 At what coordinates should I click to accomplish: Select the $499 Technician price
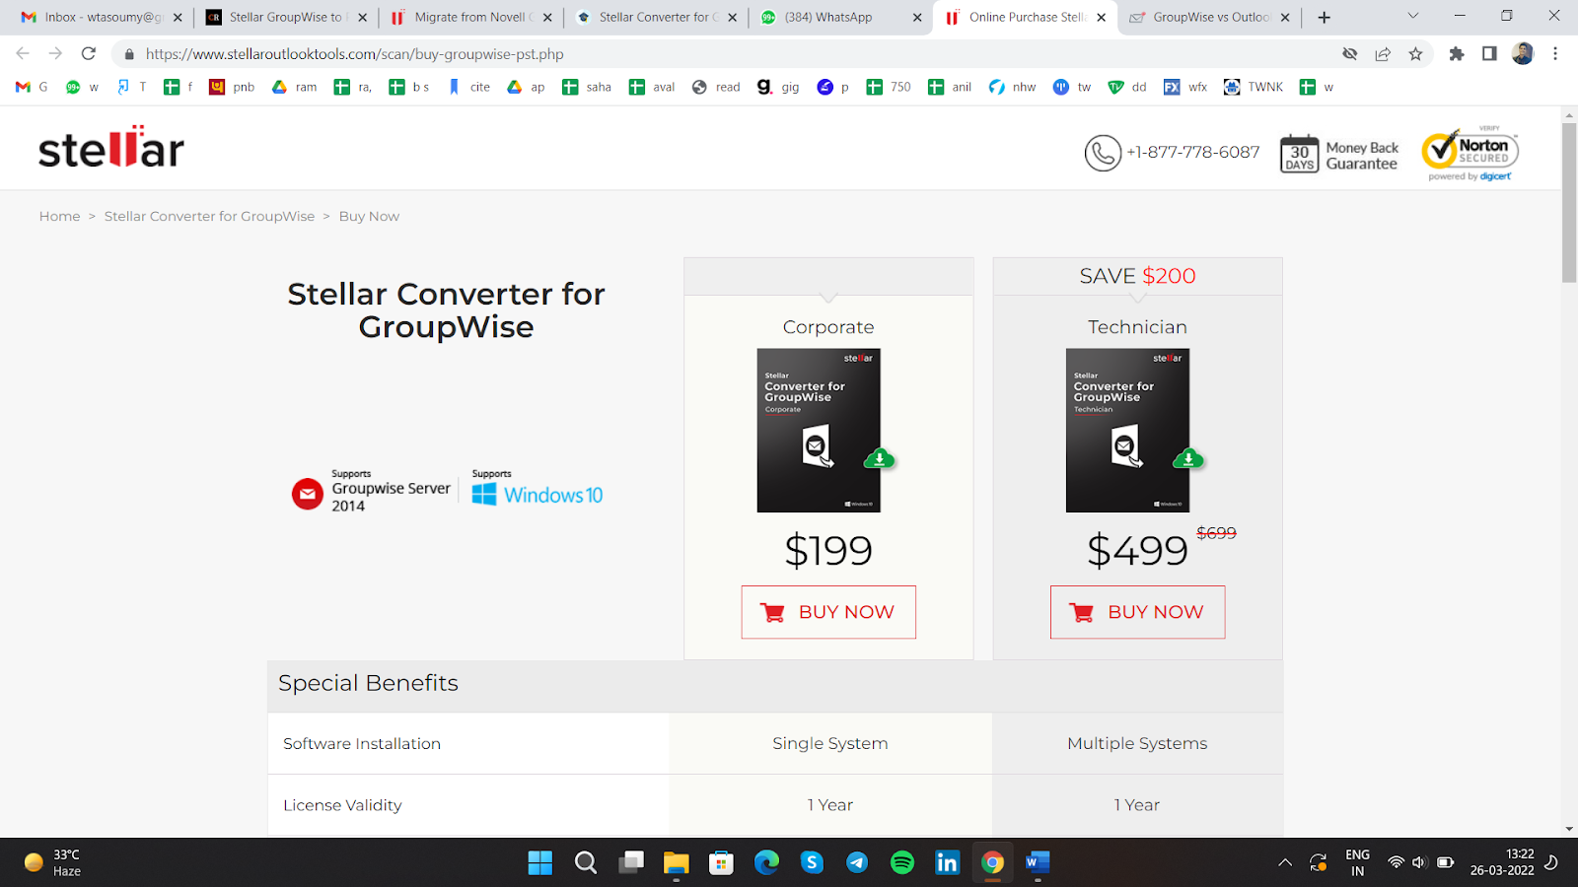(x=1137, y=550)
